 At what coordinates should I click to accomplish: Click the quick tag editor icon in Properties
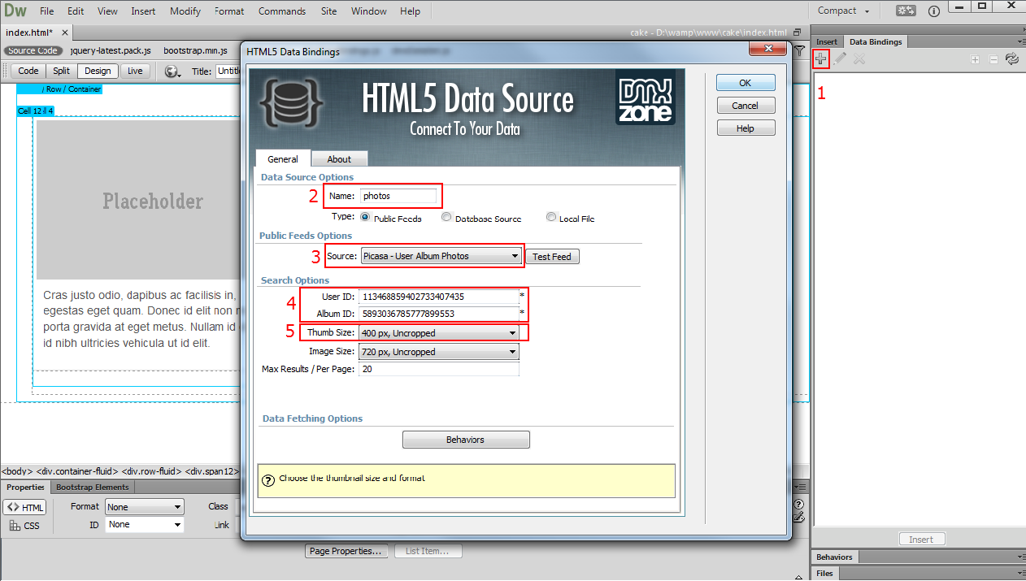coord(798,517)
